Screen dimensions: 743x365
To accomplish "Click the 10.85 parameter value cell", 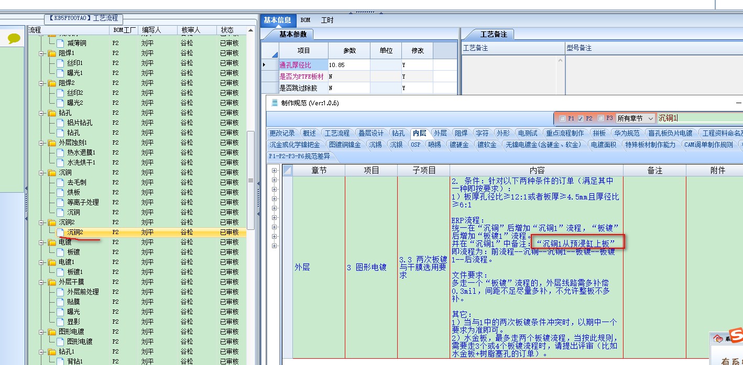I will click(x=349, y=65).
